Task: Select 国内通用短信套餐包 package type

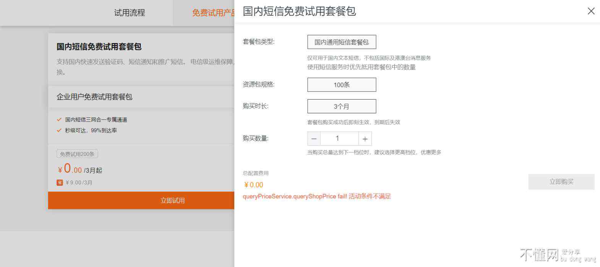Action: [x=341, y=42]
